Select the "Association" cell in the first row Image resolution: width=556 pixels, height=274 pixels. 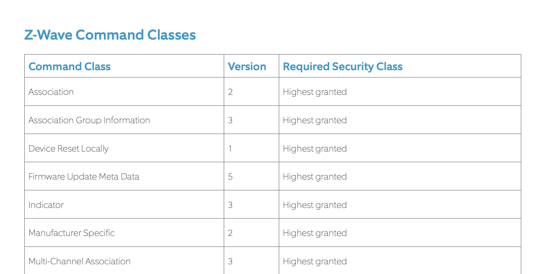coord(51,92)
